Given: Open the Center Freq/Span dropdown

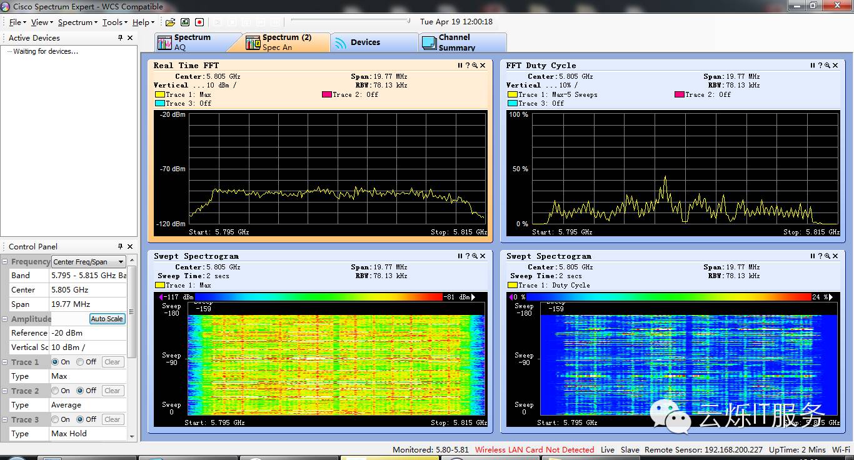Looking at the screenshot, I should coord(88,262).
